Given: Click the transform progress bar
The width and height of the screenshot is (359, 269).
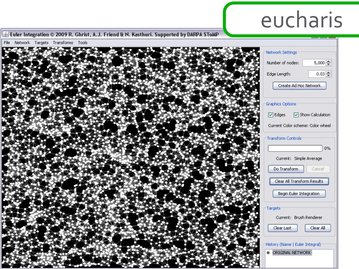Looking at the screenshot, I should [x=295, y=148].
